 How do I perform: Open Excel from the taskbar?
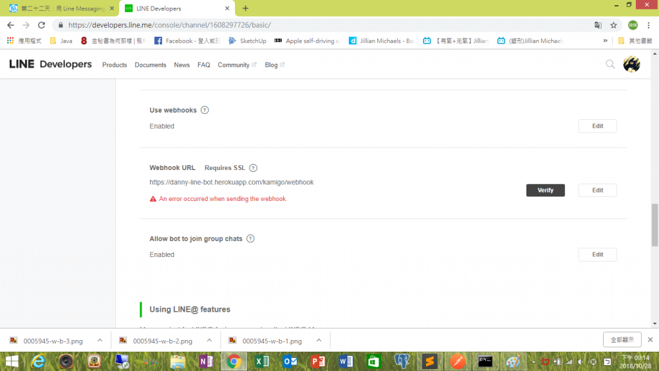tap(262, 361)
